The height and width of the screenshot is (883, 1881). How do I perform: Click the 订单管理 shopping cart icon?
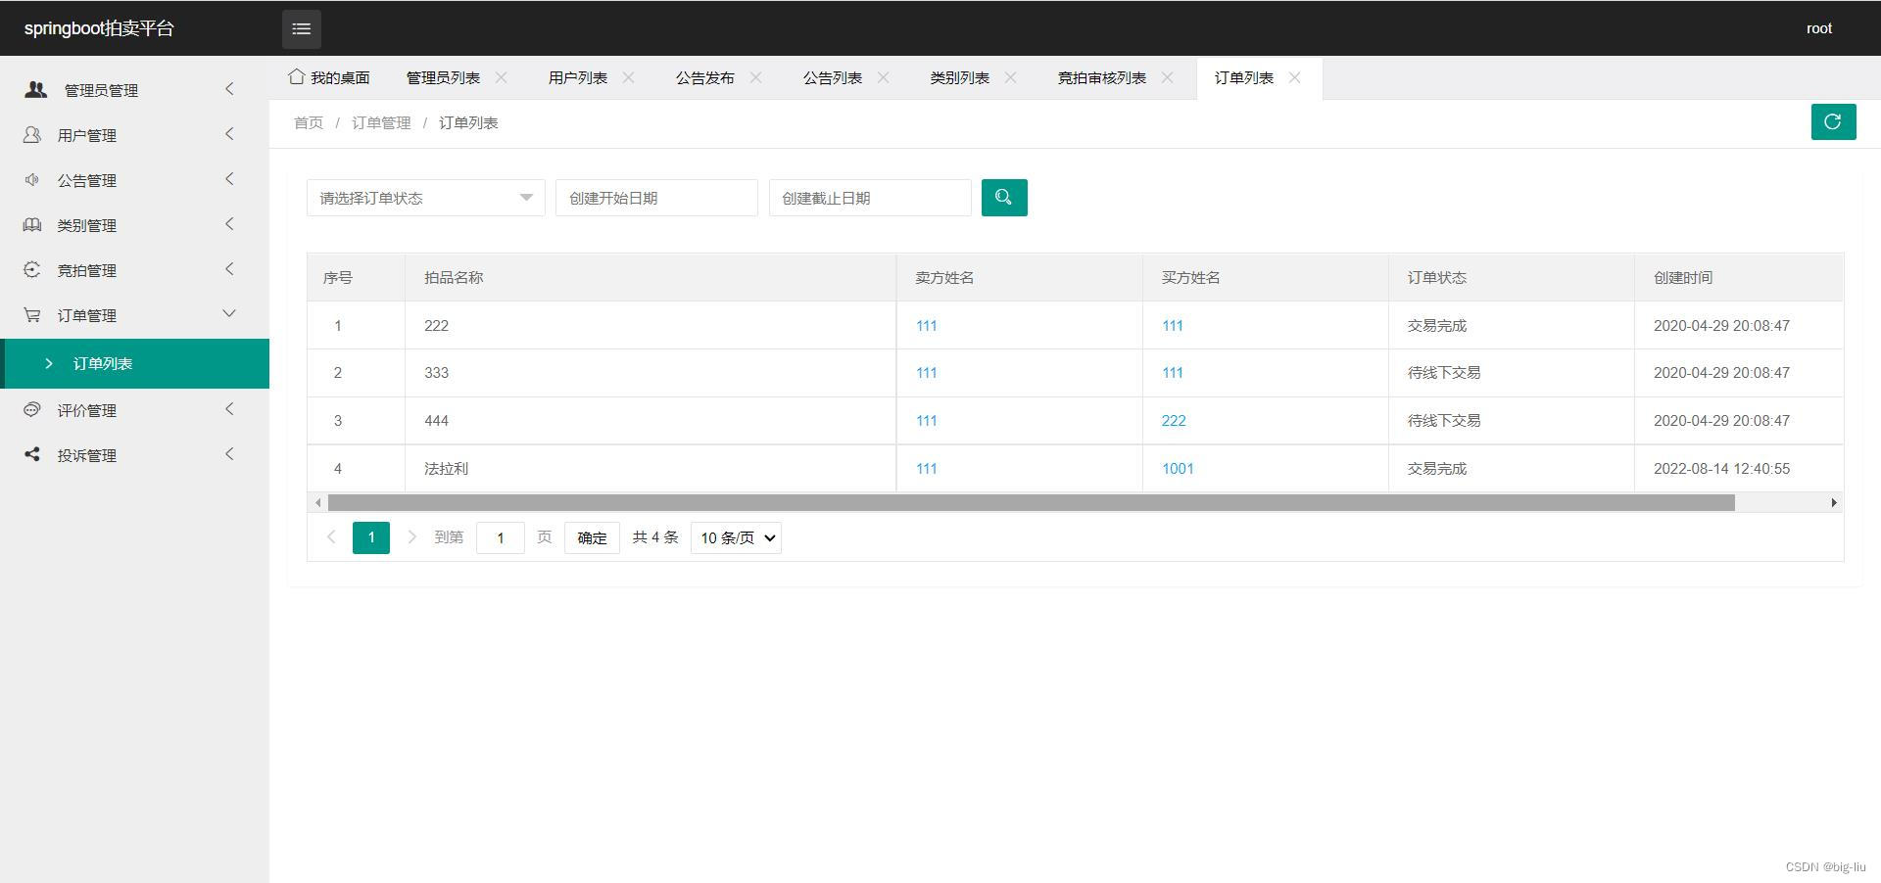tap(32, 314)
